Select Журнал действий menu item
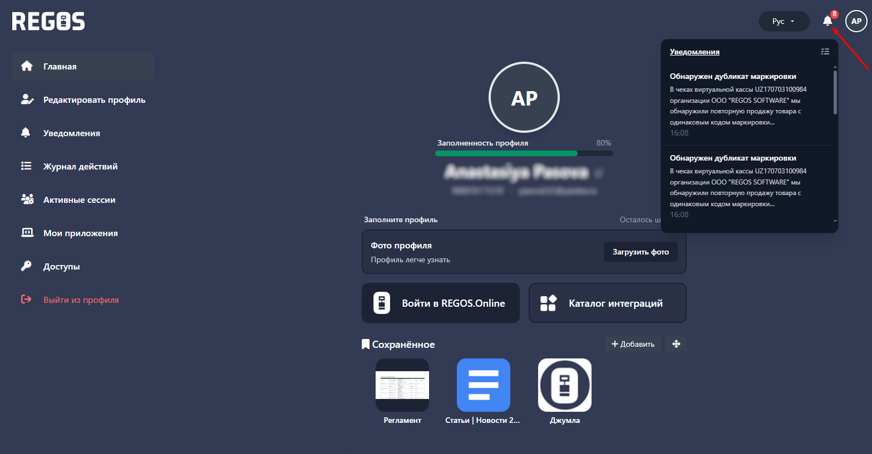This screenshot has width=872, height=454. click(81, 167)
